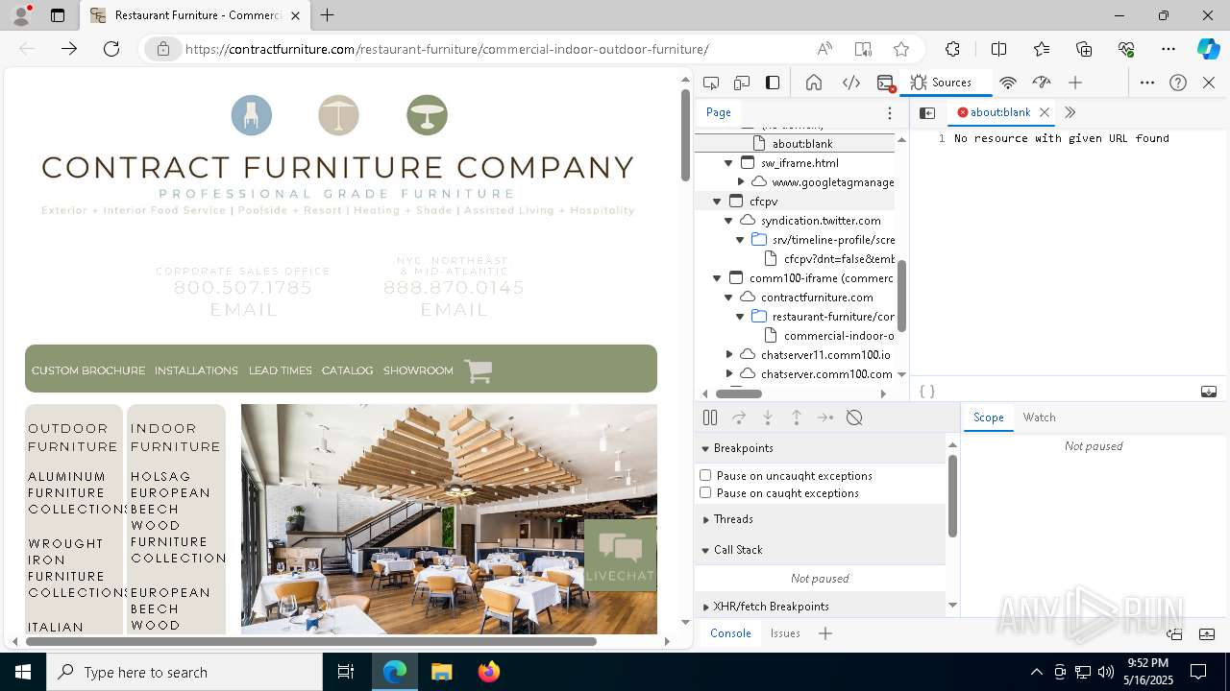This screenshot has height=691, width=1230.
Task: Open CATALOG link
Action: click(x=347, y=370)
